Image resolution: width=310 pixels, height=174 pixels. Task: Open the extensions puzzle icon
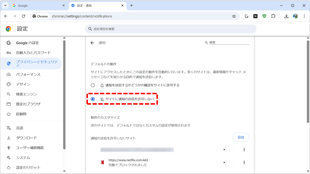coord(273,16)
